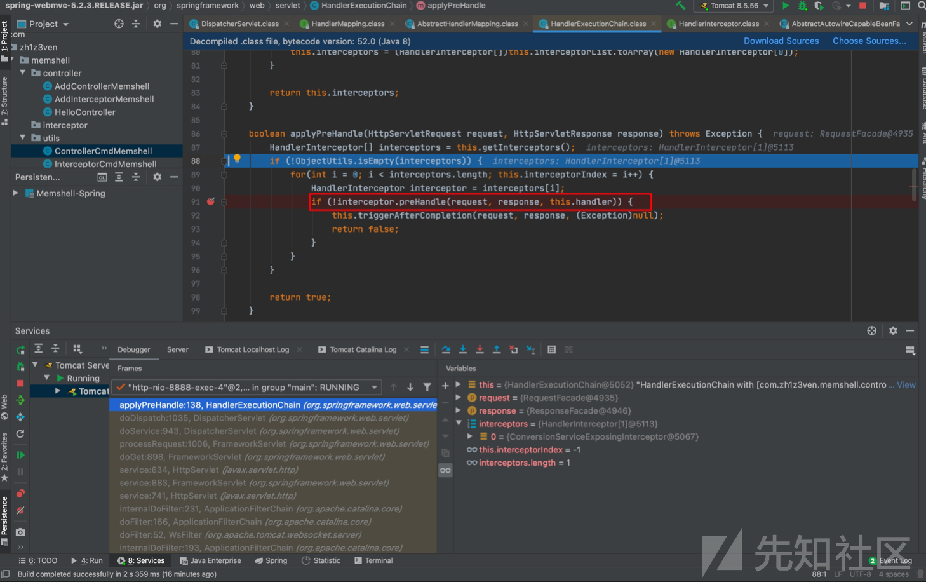
Task: Collapse the interceptors variable node
Action: pos(459,424)
